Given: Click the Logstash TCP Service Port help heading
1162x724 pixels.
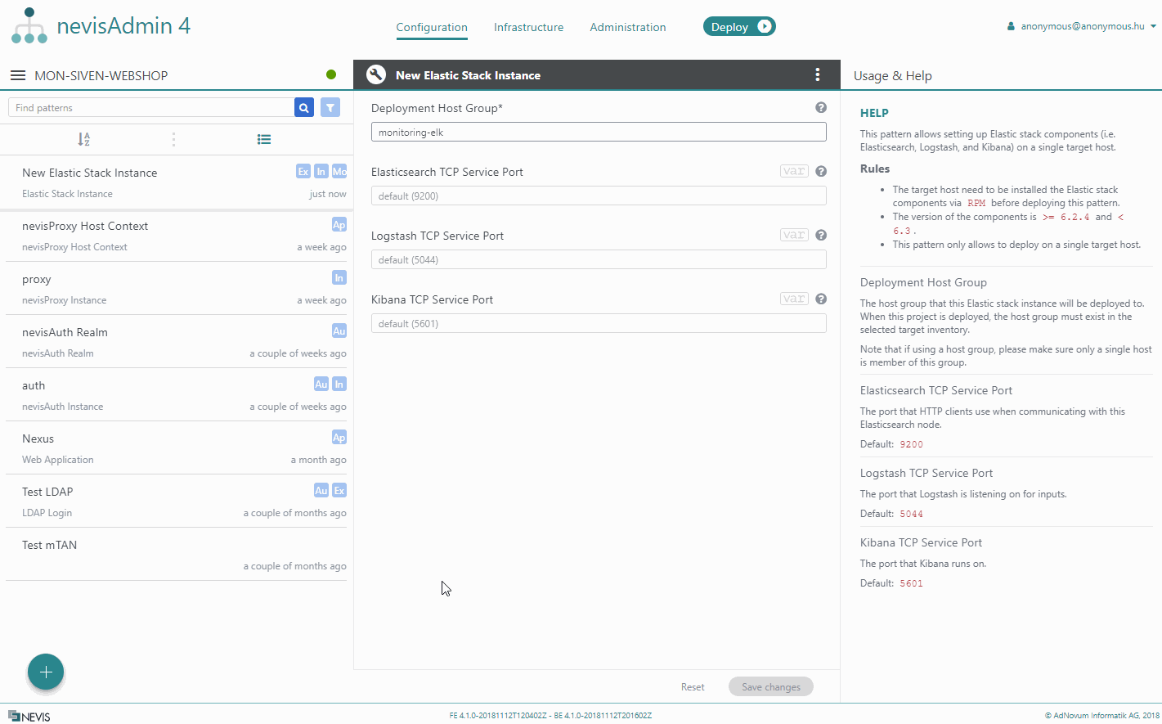Looking at the screenshot, I should click(926, 473).
